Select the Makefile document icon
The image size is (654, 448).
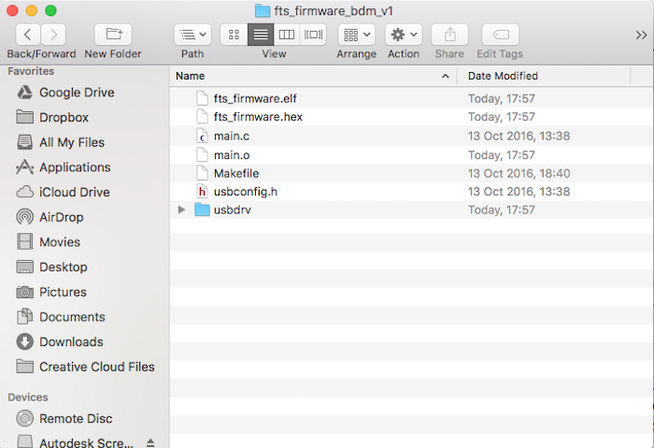pyautogui.click(x=203, y=173)
